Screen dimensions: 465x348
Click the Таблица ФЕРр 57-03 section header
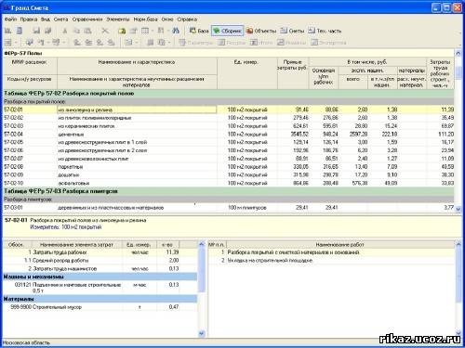(229, 191)
